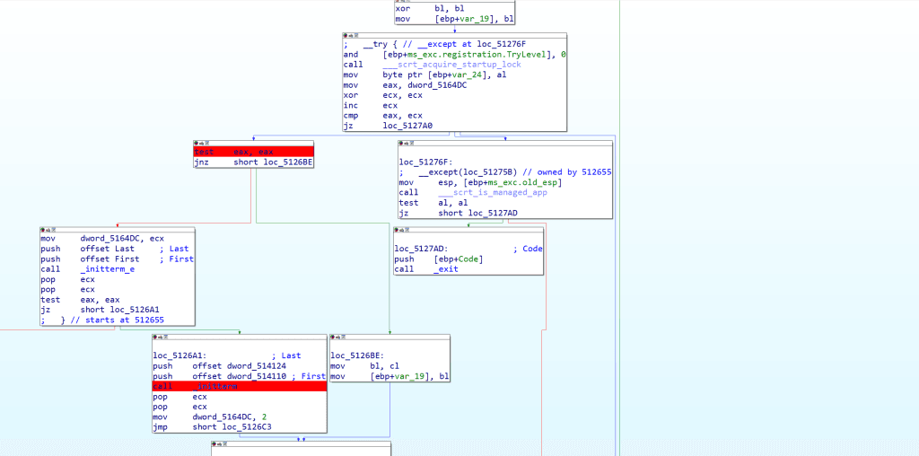Select ___scrt_acquire_startup_lock call target
Screen dimensions: 919x456
452,65
